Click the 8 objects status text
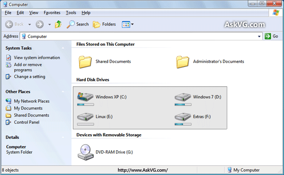The width and height of the screenshot is (284, 175). [10, 170]
